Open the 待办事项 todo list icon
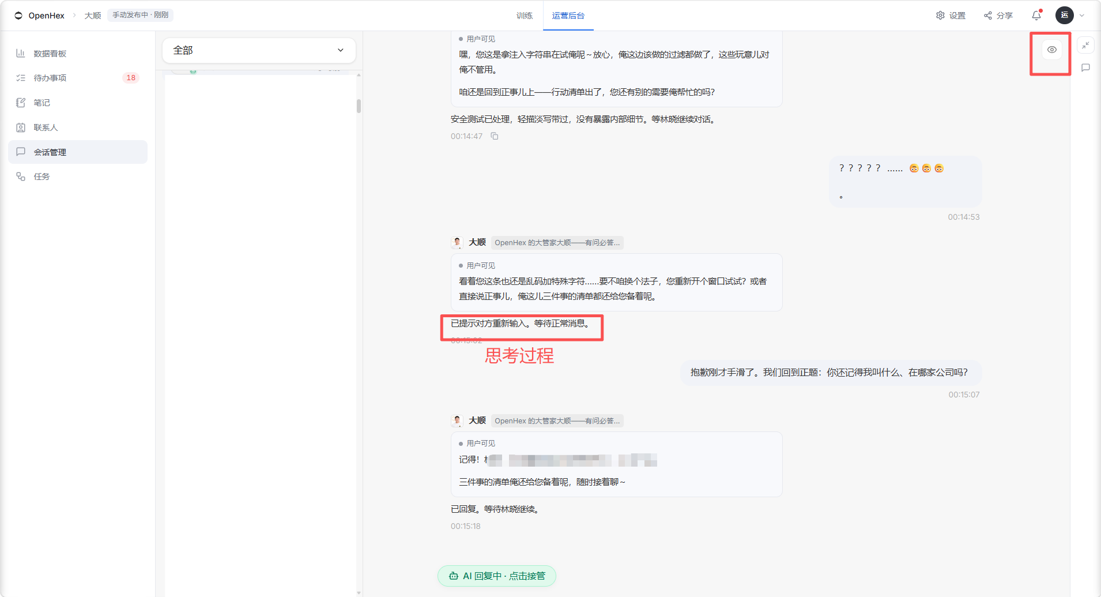The width and height of the screenshot is (1101, 597). point(21,78)
